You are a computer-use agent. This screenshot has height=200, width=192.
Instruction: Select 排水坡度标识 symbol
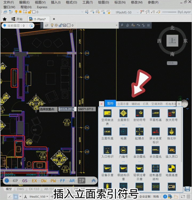coord(155,131)
